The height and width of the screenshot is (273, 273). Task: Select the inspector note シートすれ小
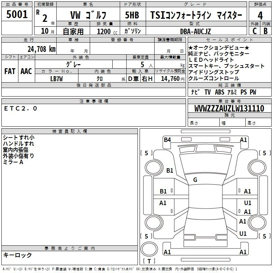coord(19,138)
